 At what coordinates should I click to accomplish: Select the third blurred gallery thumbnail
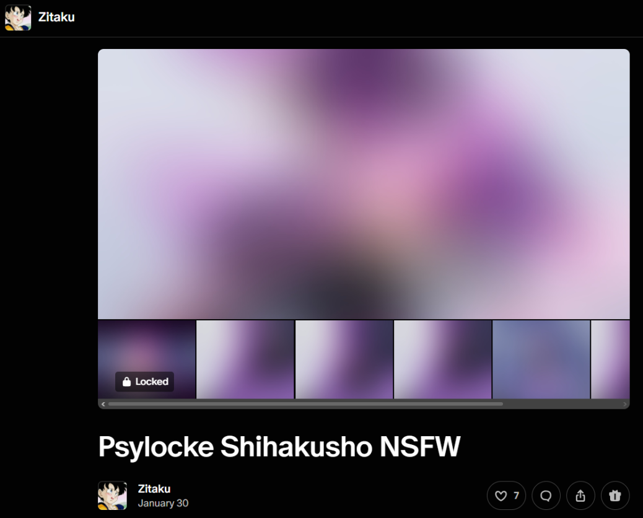[x=344, y=359]
